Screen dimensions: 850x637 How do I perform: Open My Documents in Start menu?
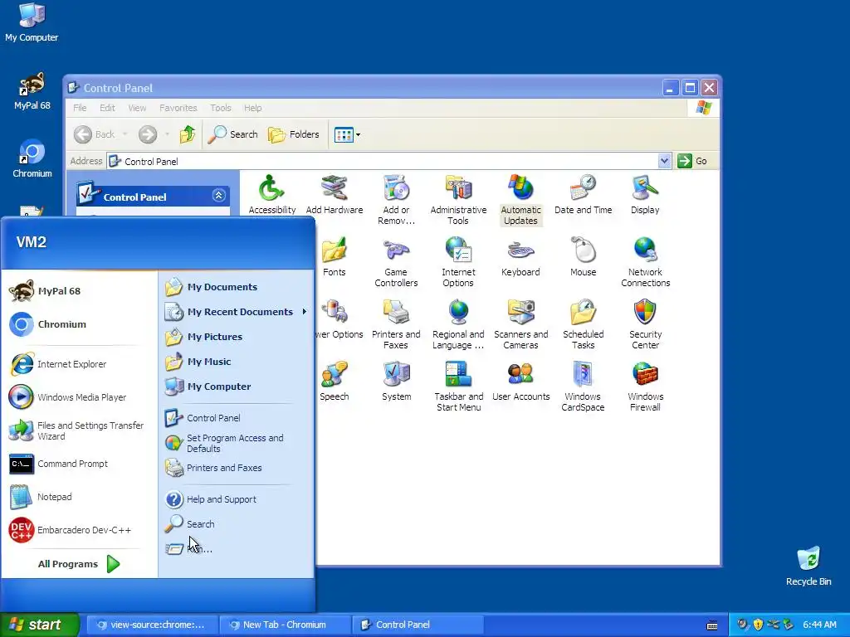click(x=236, y=287)
